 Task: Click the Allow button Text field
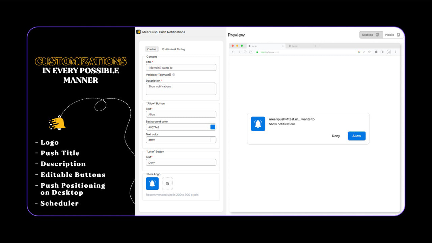[x=181, y=114]
